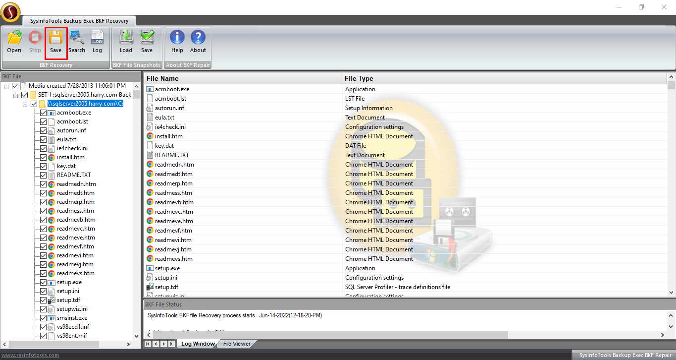Toggle the install.htm checkbox in tree
This screenshot has height=360, width=676.
coord(43,157)
